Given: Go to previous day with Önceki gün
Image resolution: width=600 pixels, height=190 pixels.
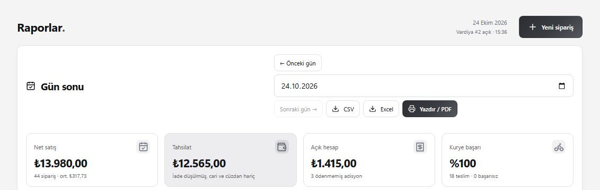Looking at the screenshot, I should pos(298,63).
